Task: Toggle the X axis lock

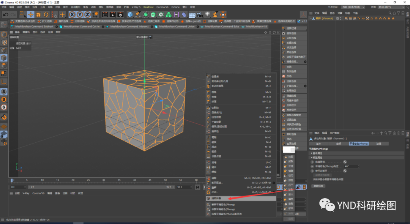Action: pyautogui.click(x=72, y=15)
